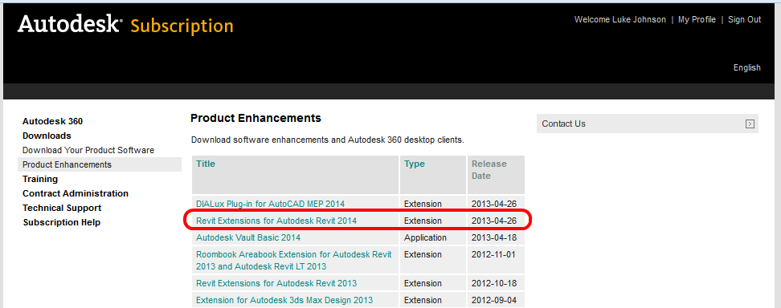Image resolution: width=781 pixels, height=308 pixels.
Task: Expand the Contact Us panel arrow
Action: point(750,124)
